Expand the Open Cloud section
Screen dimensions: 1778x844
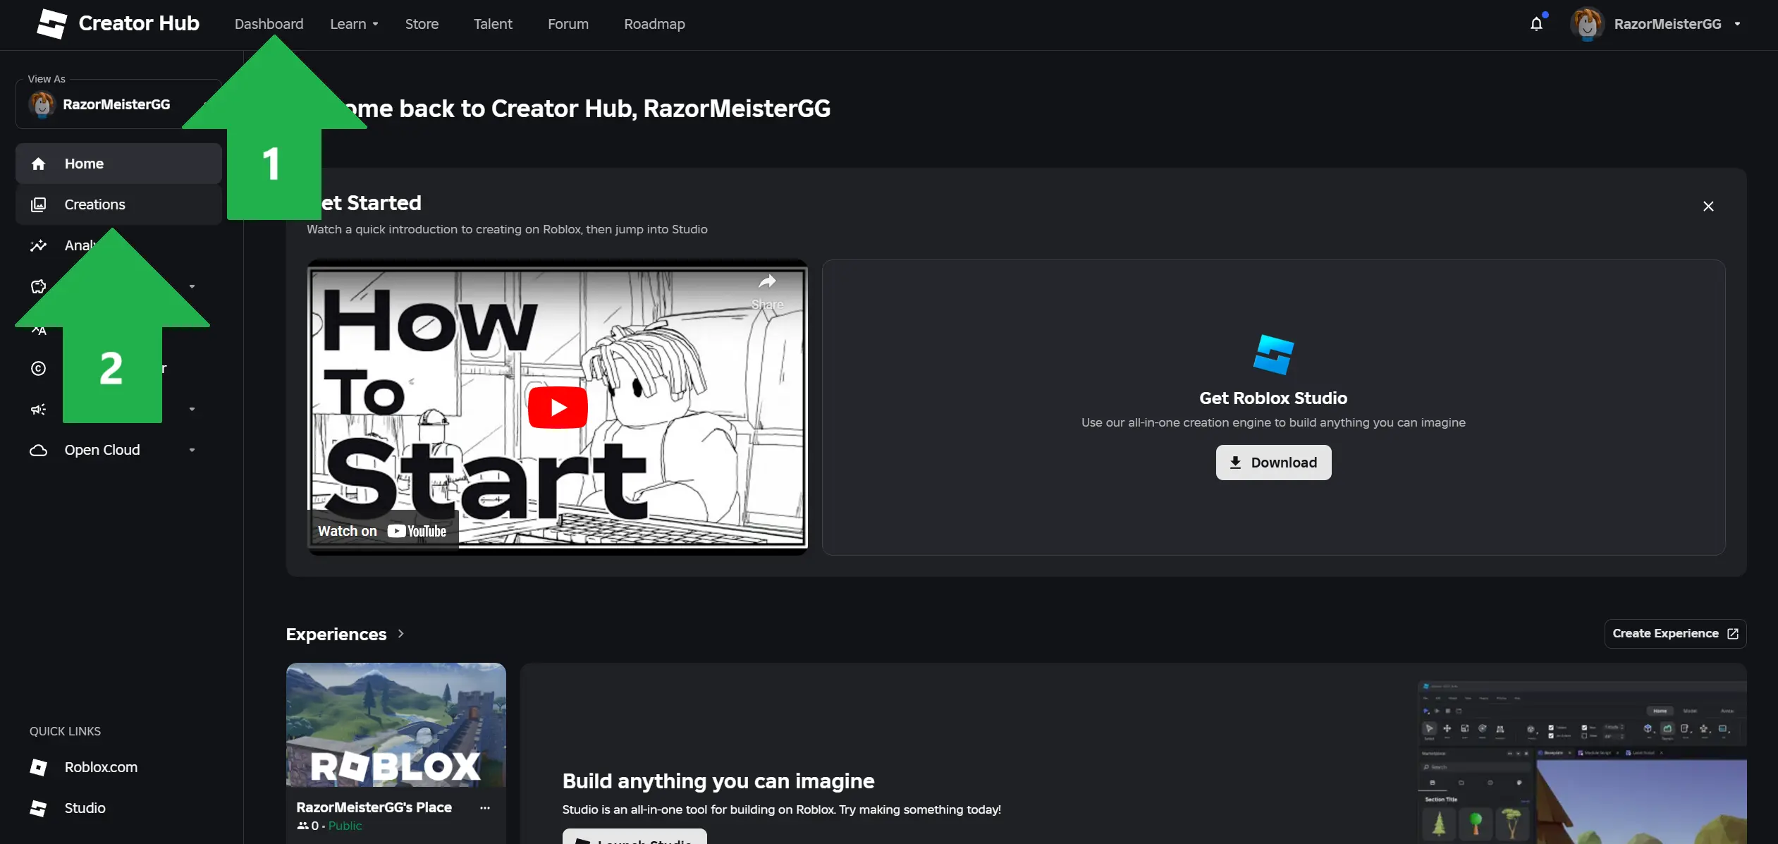click(x=192, y=450)
